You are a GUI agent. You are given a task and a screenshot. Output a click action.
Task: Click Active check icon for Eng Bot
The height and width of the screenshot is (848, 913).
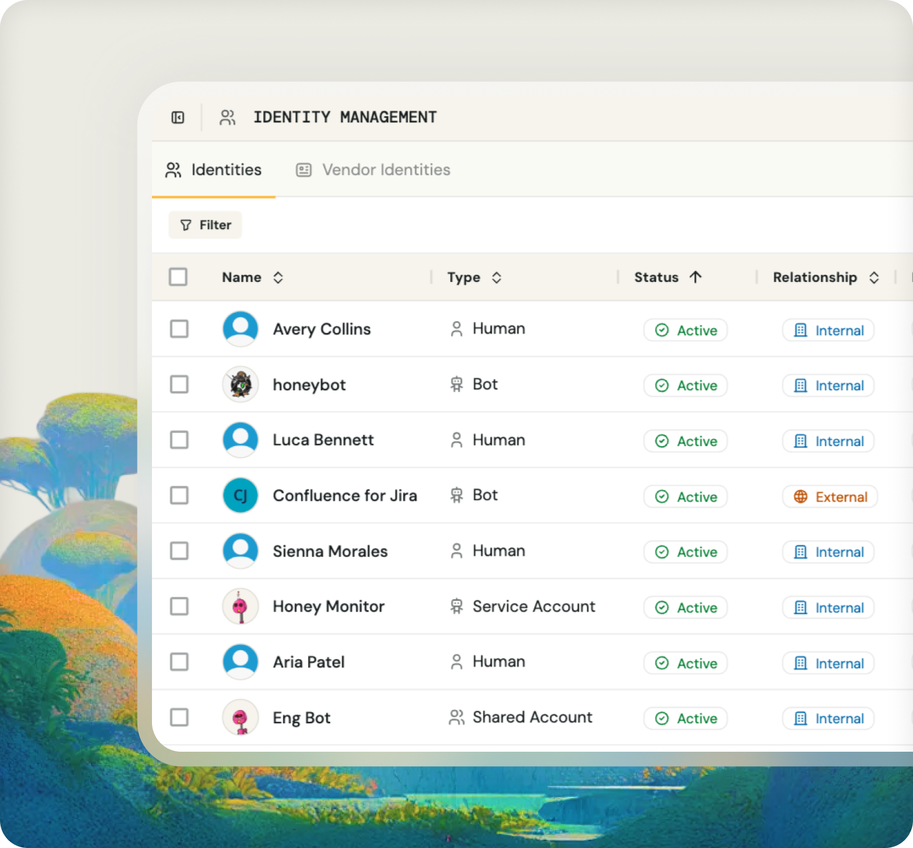click(x=662, y=719)
